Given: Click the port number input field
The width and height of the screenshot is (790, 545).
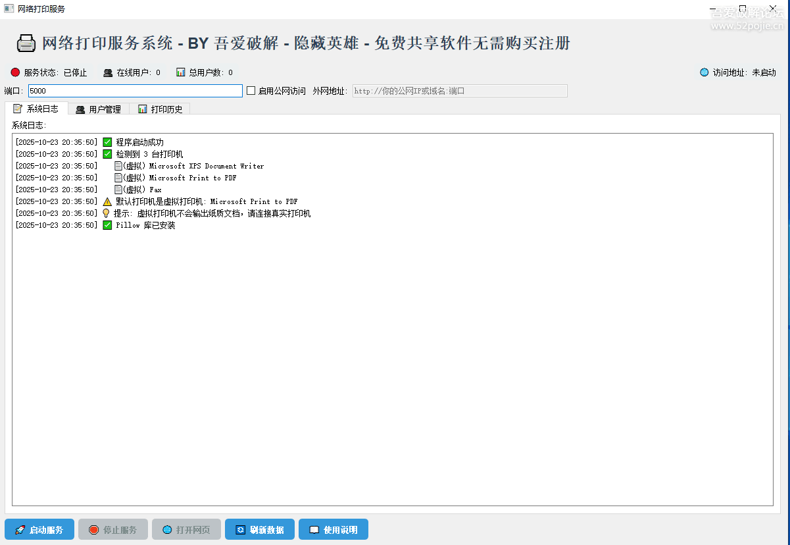Looking at the screenshot, I should (x=135, y=91).
